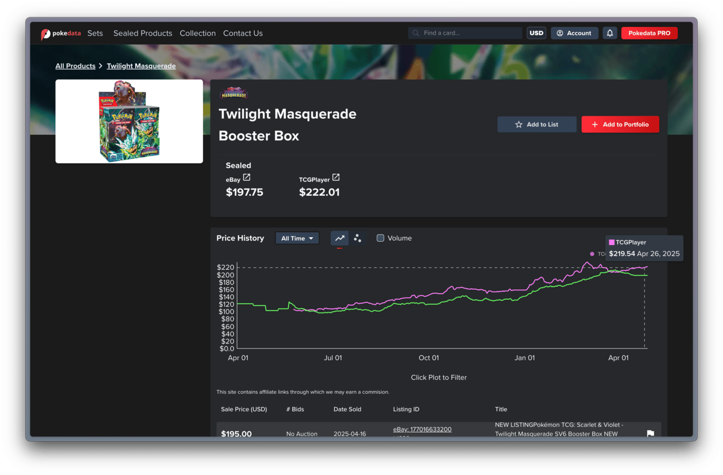
Task: Click the TCGPlayer legend entry in the tooltip
Action: [627, 242]
